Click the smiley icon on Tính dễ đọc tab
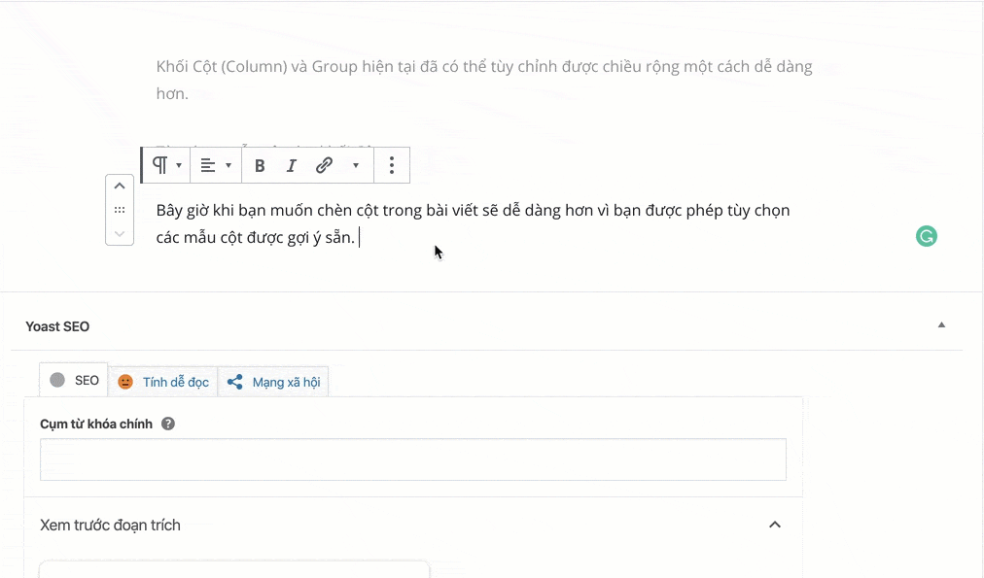The height and width of the screenshot is (578, 984). pyautogui.click(x=124, y=382)
